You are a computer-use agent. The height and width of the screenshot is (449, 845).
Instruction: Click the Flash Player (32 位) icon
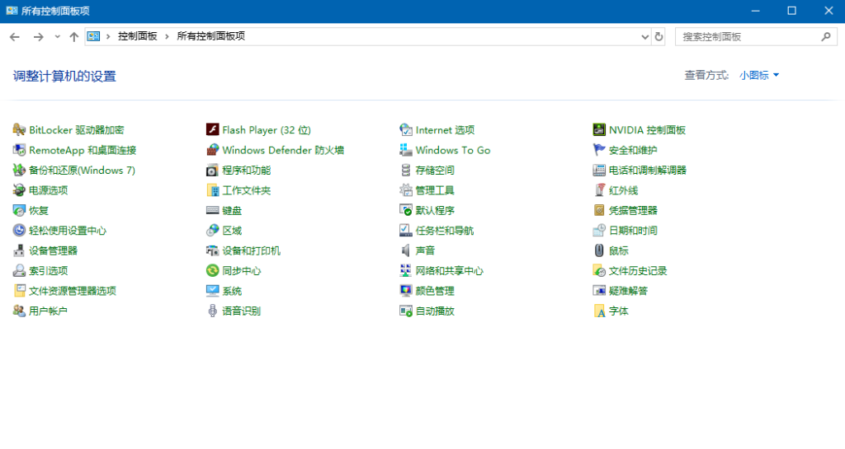tap(212, 129)
